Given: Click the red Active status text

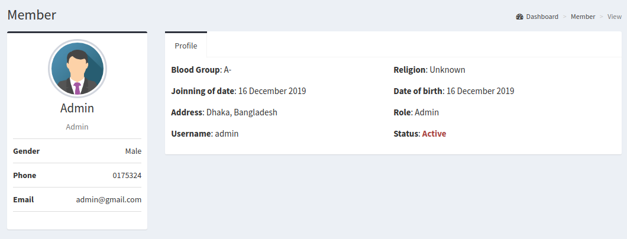Looking at the screenshot, I should [434, 134].
